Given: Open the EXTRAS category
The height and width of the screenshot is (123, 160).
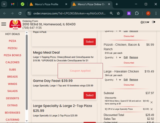Looking at the screenshot, I should pyautogui.click(x=12, y=105).
